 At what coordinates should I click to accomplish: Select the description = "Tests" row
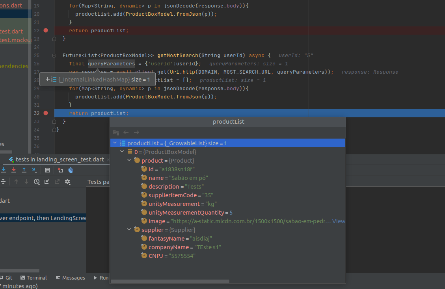pos(228,187)
